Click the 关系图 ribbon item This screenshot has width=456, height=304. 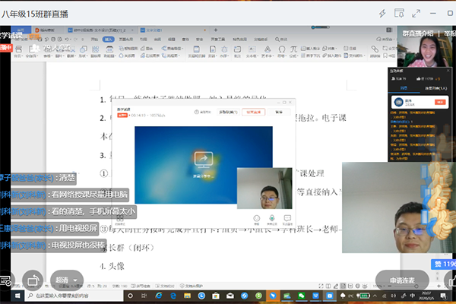[126, 55]
